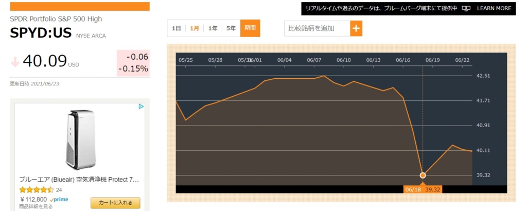Click the 40.09 price value

click(x=45, y=61)
